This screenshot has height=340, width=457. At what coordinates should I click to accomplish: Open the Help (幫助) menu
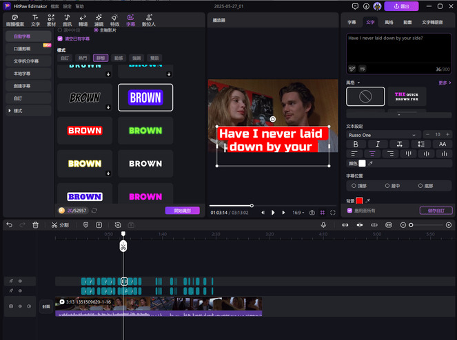(x=80, y=6)
